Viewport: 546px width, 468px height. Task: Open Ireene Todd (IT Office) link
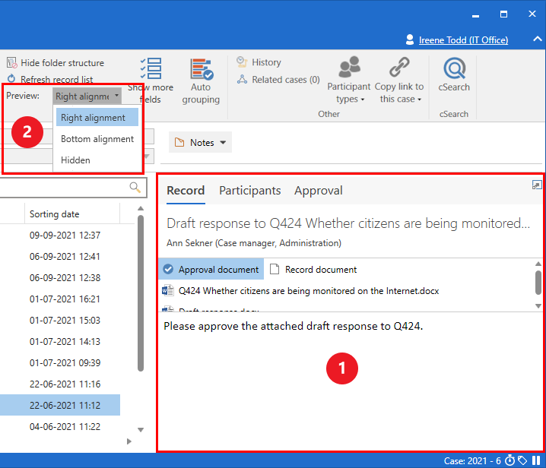[463, 40]
